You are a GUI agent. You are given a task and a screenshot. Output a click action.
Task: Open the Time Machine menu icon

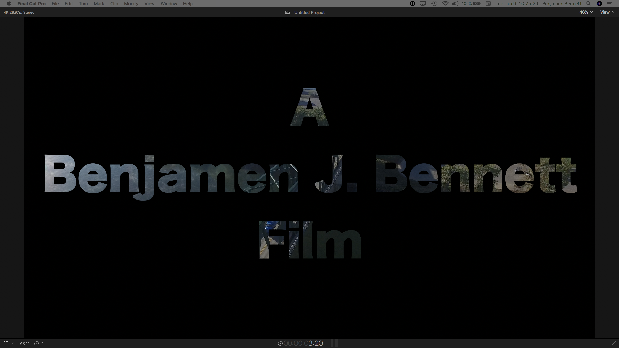[x=434, y=4]
